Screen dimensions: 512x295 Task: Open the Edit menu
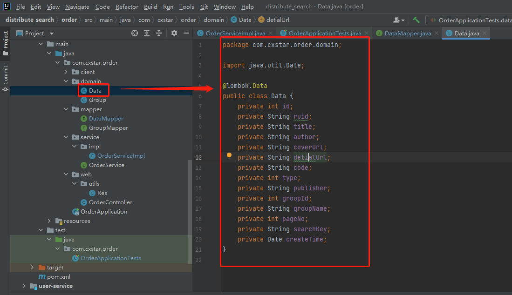point(35,7)
